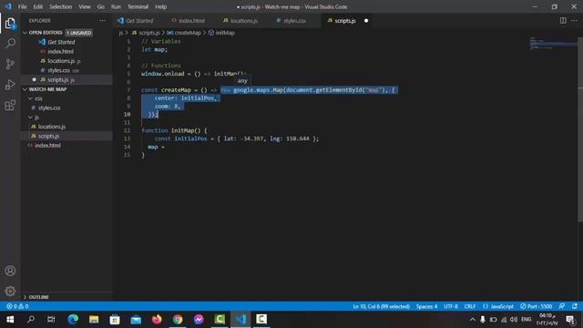Open Mail app from taskbar
Screen dimensions: 583x328
(136, 320)
